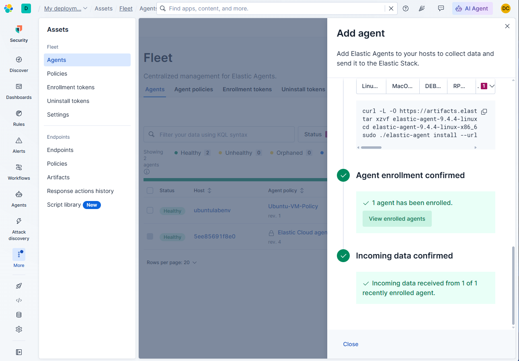Click the lock icon beside Elastic Cloud agent policy
Screen dimensions: 519x361
coord(271,233)
